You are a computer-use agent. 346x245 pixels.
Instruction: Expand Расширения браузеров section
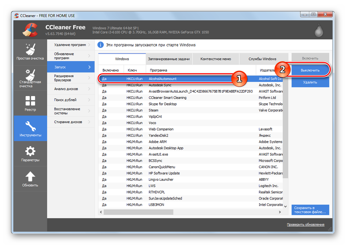pyautogui.click(x=71, y=78)
